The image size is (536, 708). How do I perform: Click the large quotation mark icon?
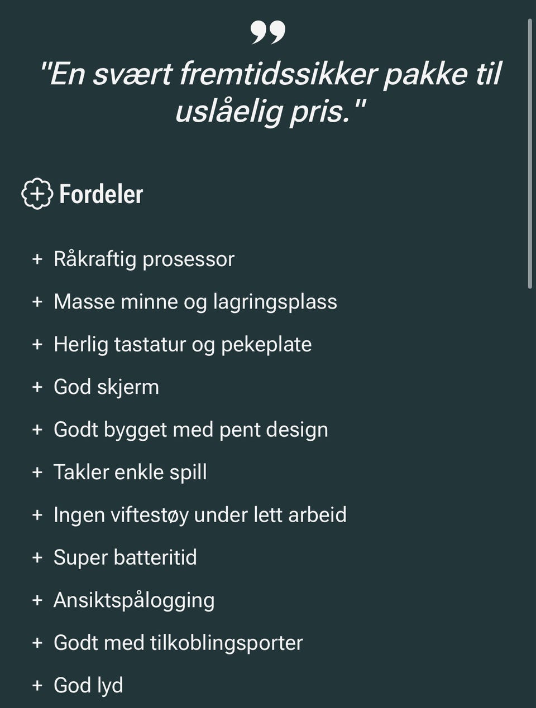click(268, 32)
